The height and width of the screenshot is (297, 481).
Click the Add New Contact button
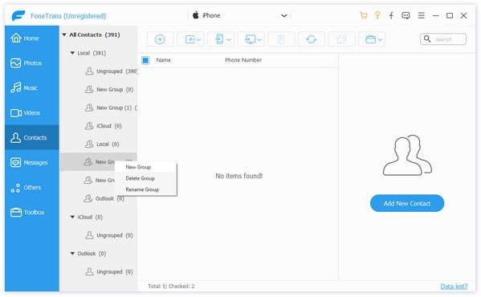[x=407, y=203]
